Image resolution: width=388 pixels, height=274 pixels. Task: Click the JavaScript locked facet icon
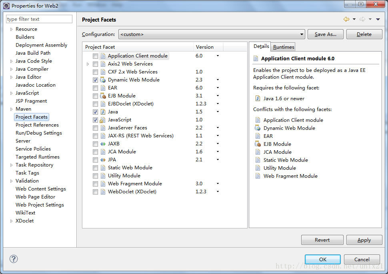point(103,120)
